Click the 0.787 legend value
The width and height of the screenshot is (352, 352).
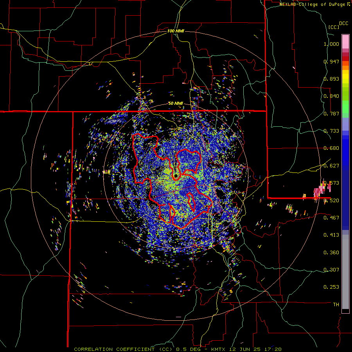coord(331,113)
